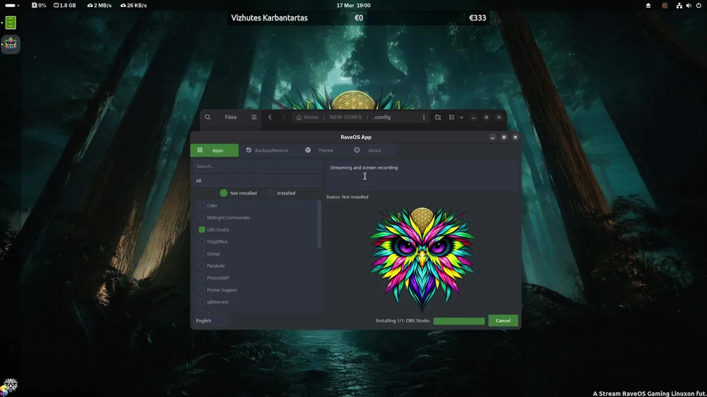The width and height of the screenshot is (707, 397).
Task: Select the OBS Studio list entry text
Action: (x=218, y=230)
